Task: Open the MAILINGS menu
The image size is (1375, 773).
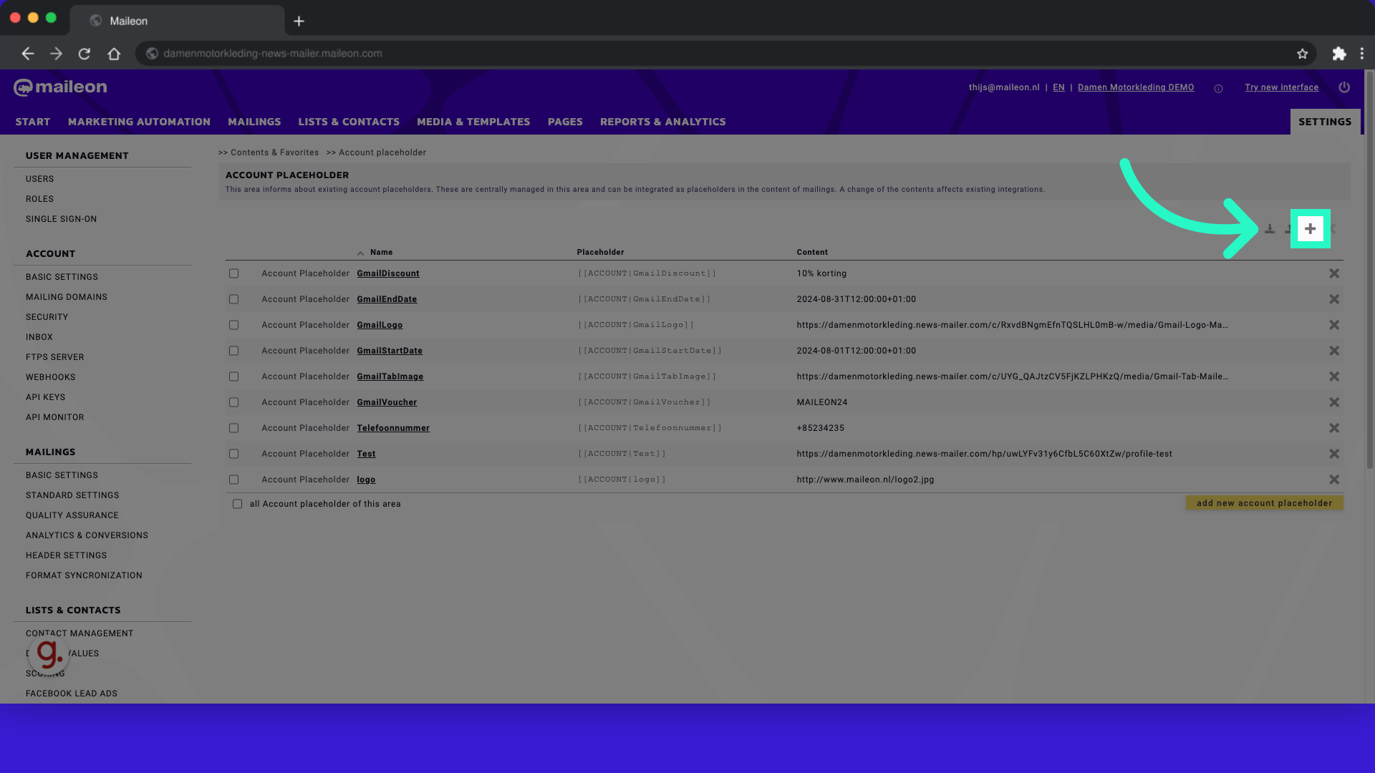Action: click(254, 122)
